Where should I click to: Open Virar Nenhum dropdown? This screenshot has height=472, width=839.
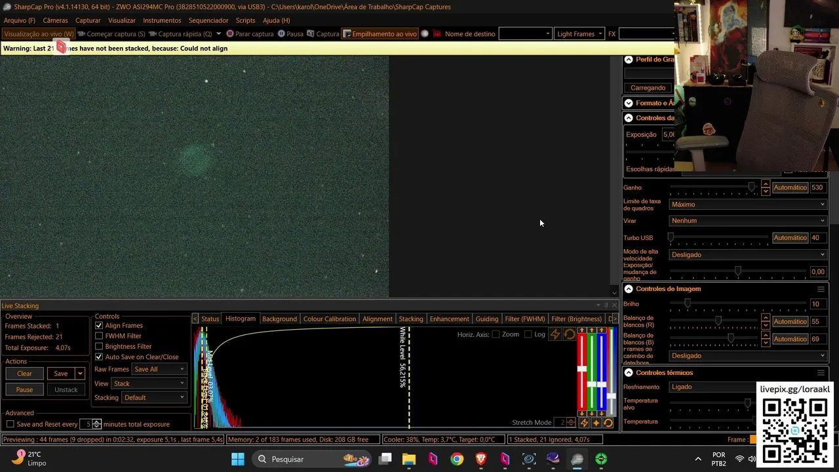[x=748, y=221]
